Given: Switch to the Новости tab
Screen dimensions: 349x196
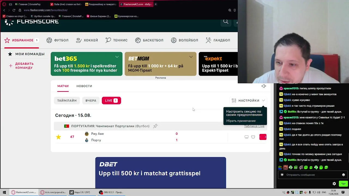Looking at the screenshot, I should 84,86.
